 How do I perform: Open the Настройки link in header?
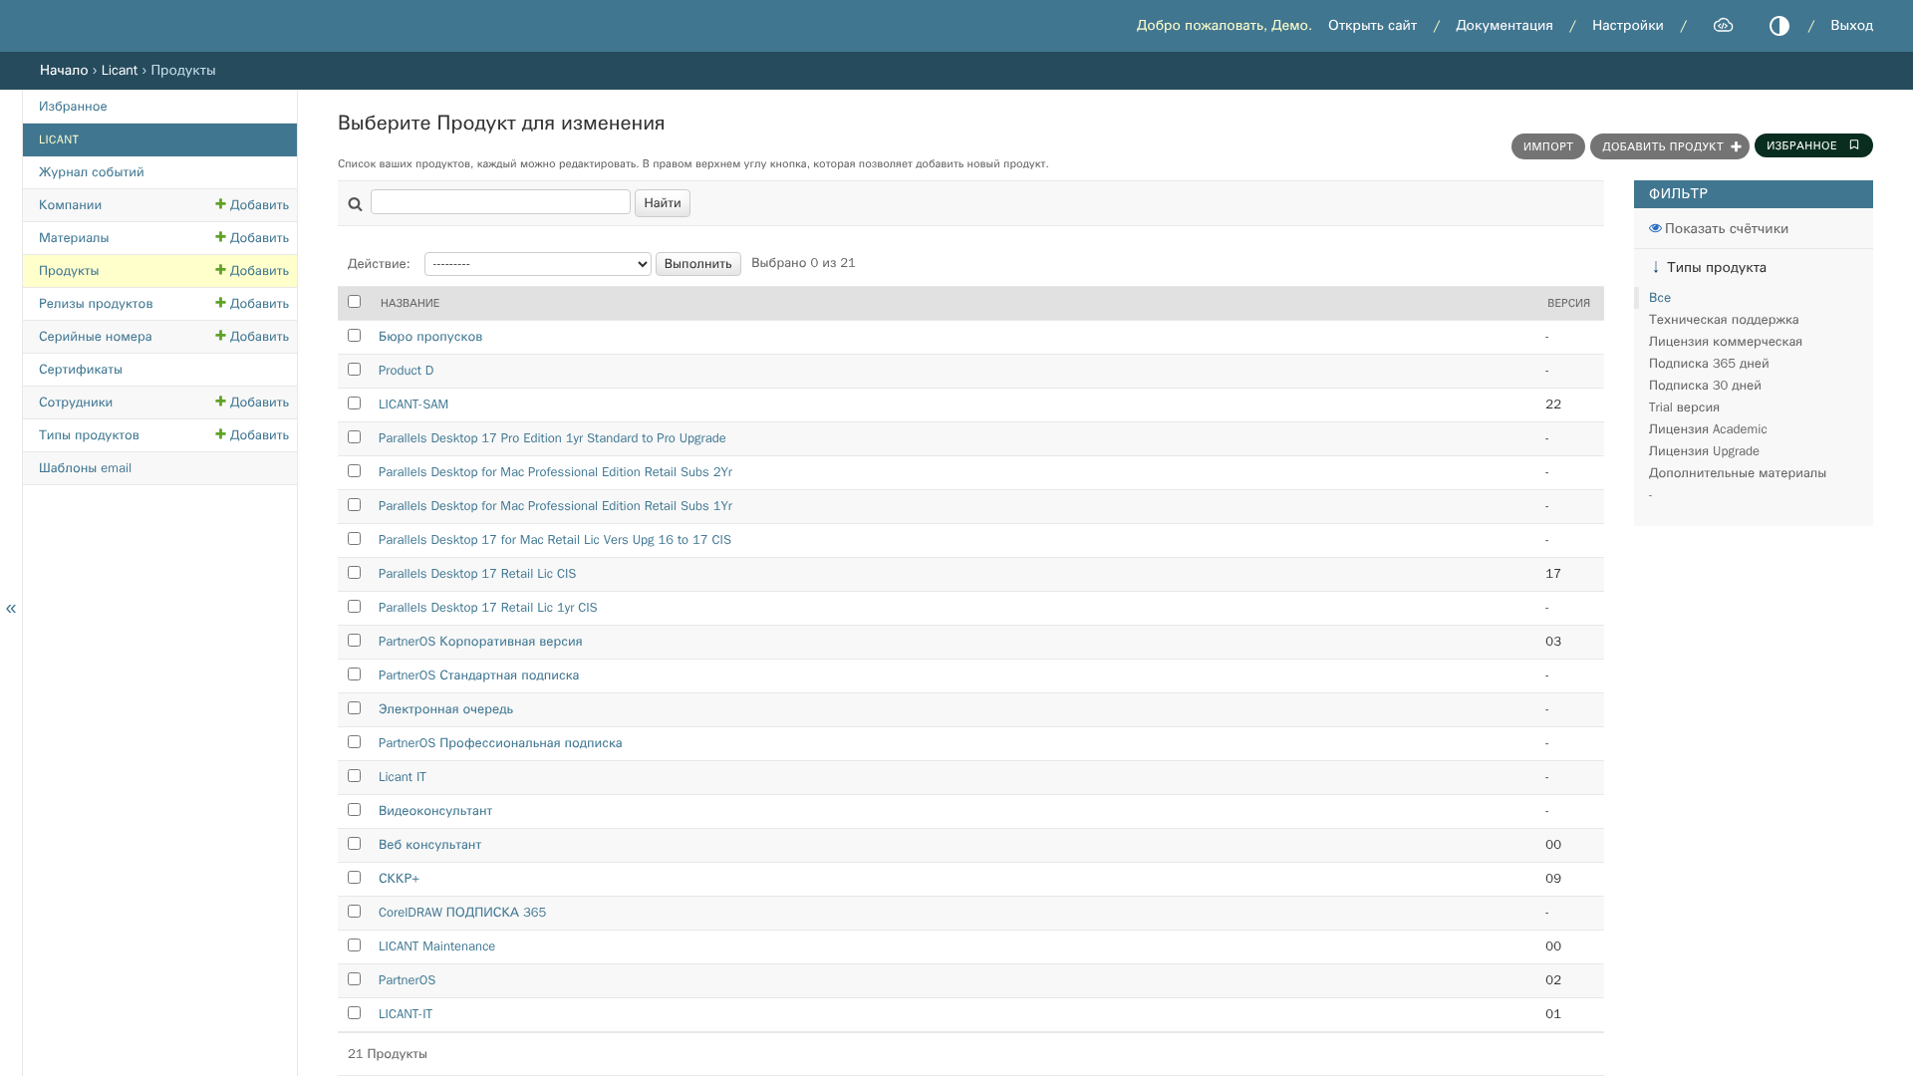[x=1627, y=26]
